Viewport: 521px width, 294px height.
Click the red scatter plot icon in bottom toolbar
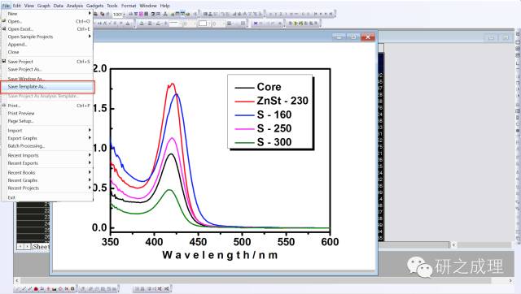tap(36, 288)
